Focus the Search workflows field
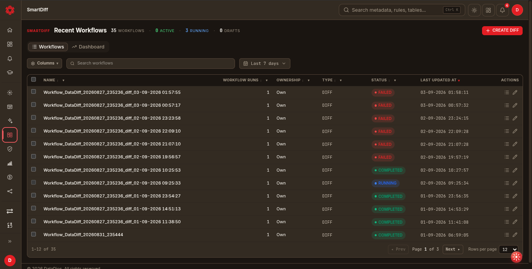The height and width of the screenshot is (269, 532). (x=151, y=63)
